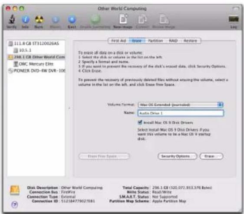244x214 pixels.
Task: Select the 111.8 GB ST3120026AS disk
Action: coord(36,43)
